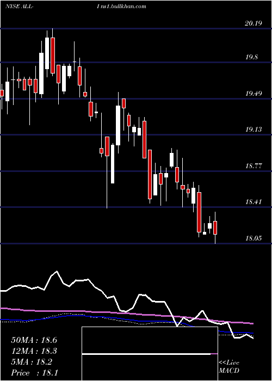Screen dimensions: 272x381
Task: Click the 18.05 price axis label
Action: 254,238
